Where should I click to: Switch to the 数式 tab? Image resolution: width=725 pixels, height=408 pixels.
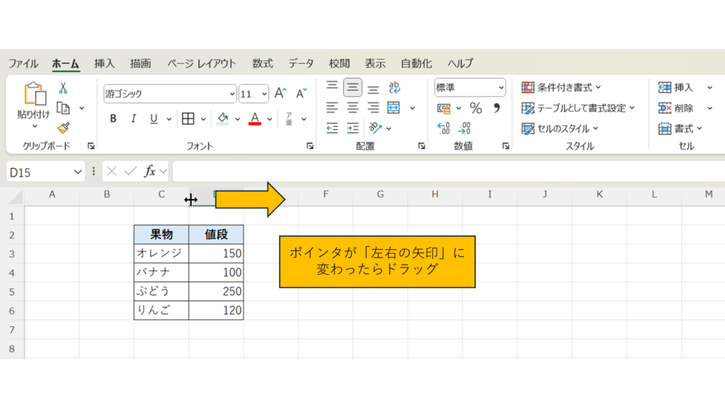(x=262, y=63)
